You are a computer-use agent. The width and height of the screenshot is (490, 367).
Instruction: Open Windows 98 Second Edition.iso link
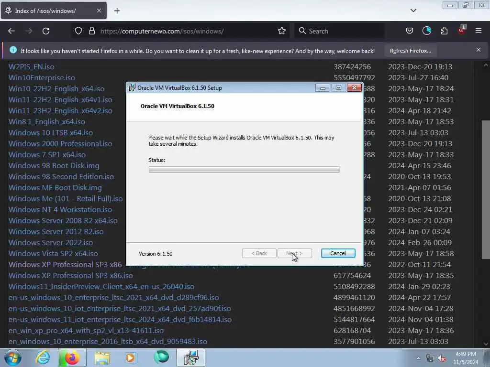61,177
